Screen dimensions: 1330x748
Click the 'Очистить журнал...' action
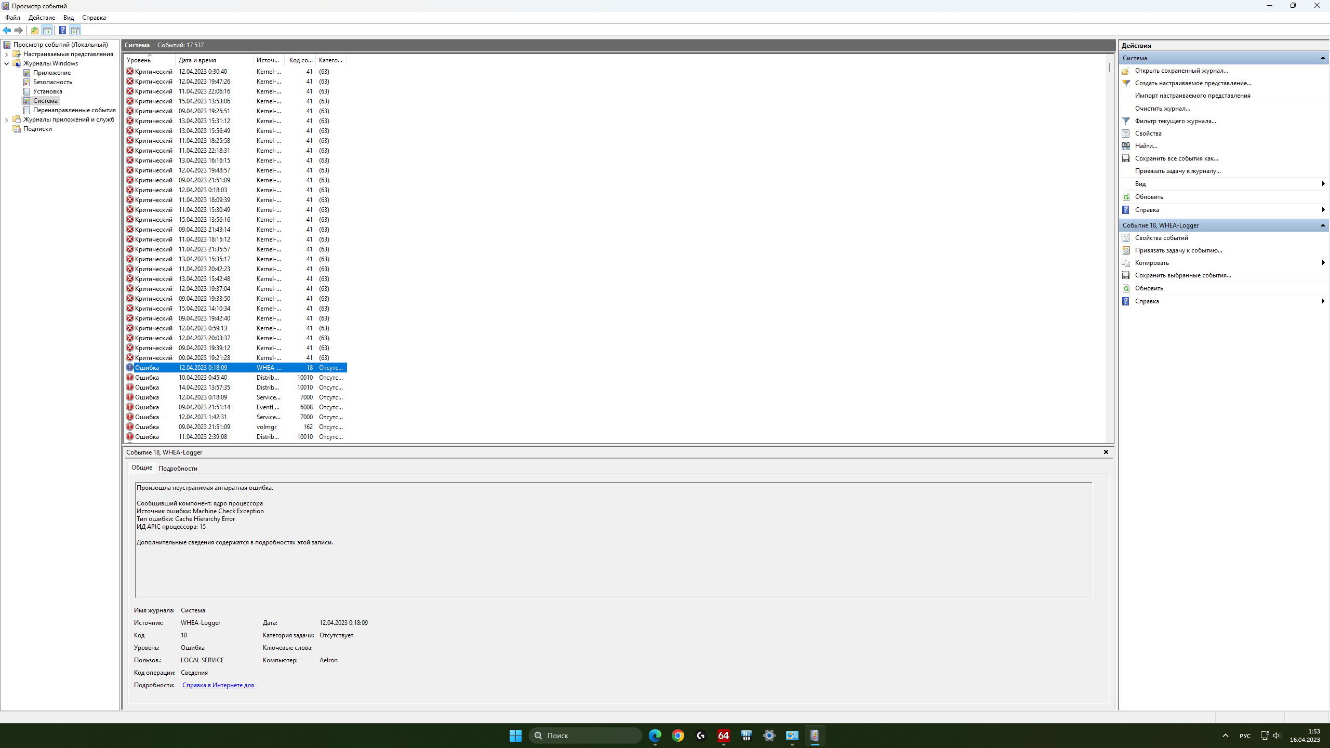click(x=1162, y=109)
